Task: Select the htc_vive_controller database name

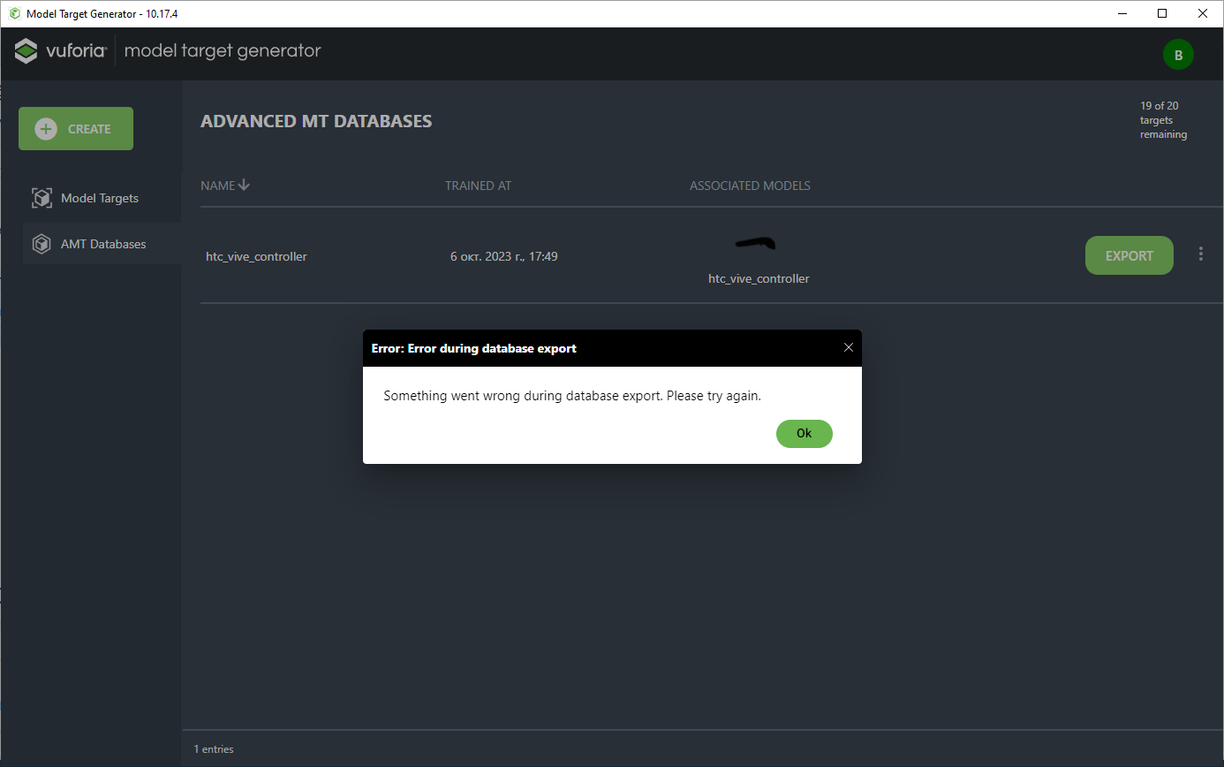Action: click(256, 255)
